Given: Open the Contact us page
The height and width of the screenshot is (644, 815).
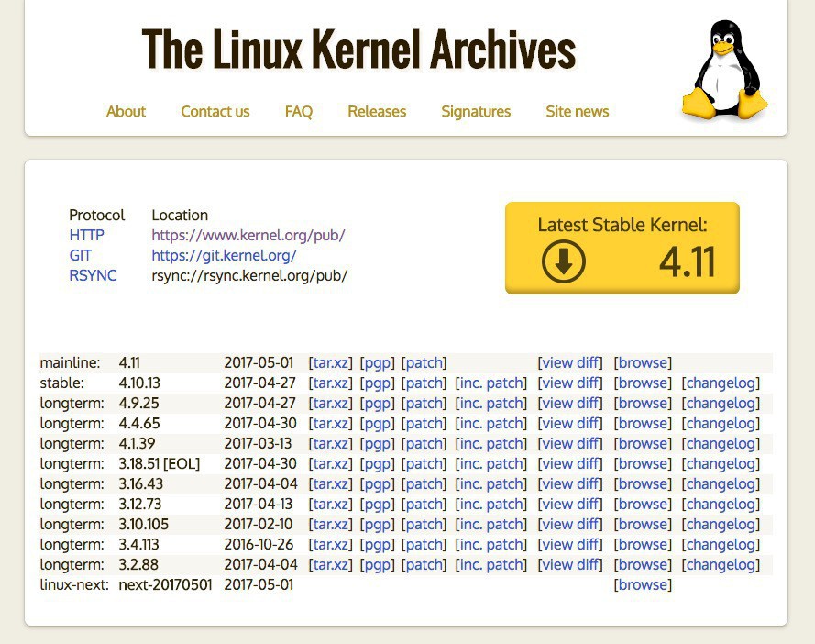Looking at the screenshot, I should click(x=215, y=111).
